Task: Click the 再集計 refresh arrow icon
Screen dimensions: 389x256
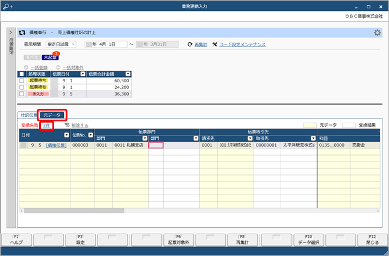Action: point(190,44)
